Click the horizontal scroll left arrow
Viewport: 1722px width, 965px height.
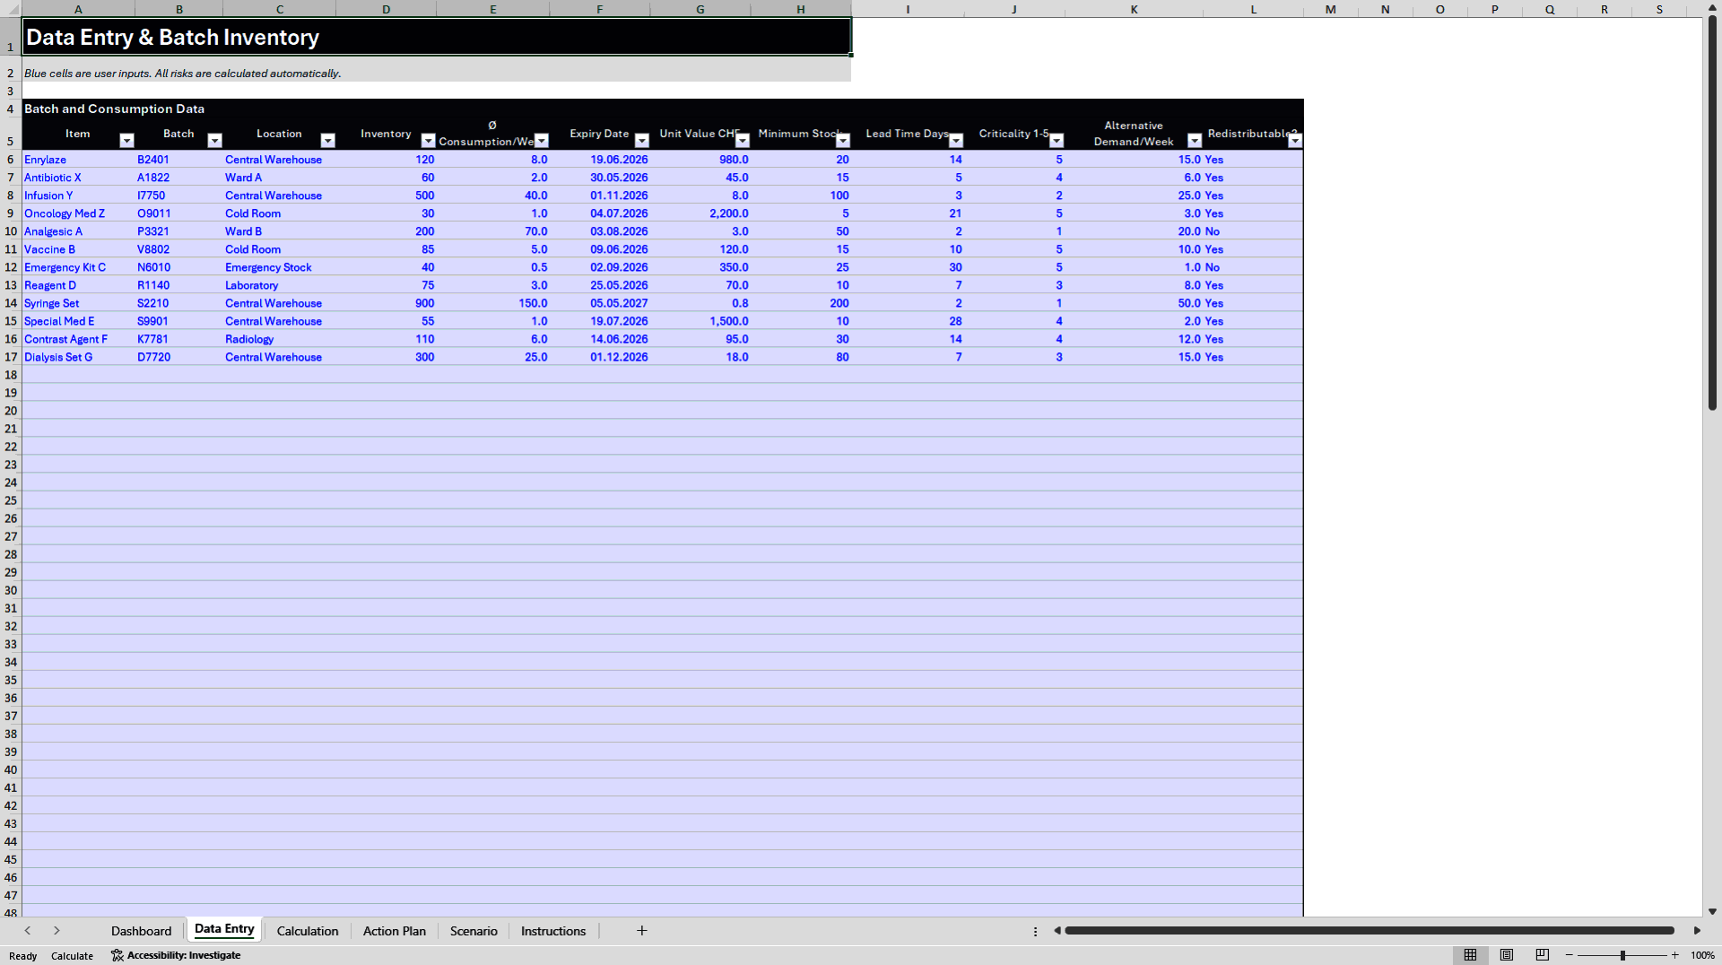(1057, 931)
